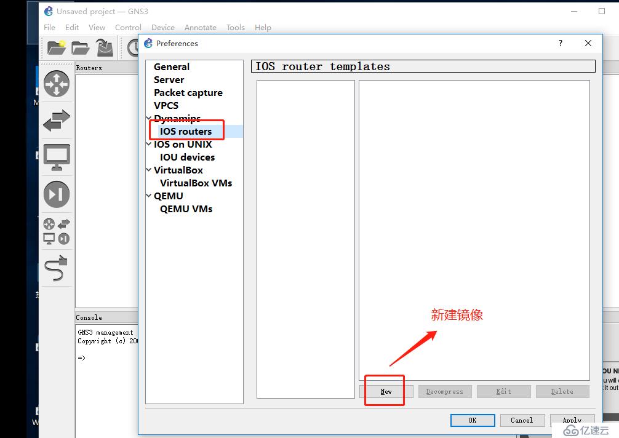
Task: Select Server preferences section
Action: (x=169, y=80)
